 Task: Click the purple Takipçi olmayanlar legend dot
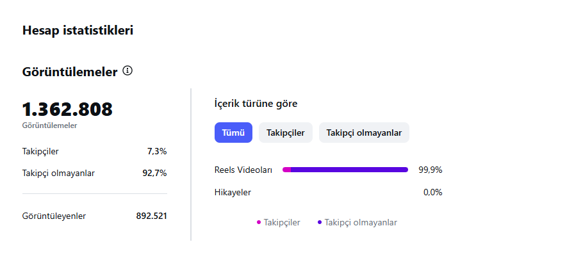320,222
